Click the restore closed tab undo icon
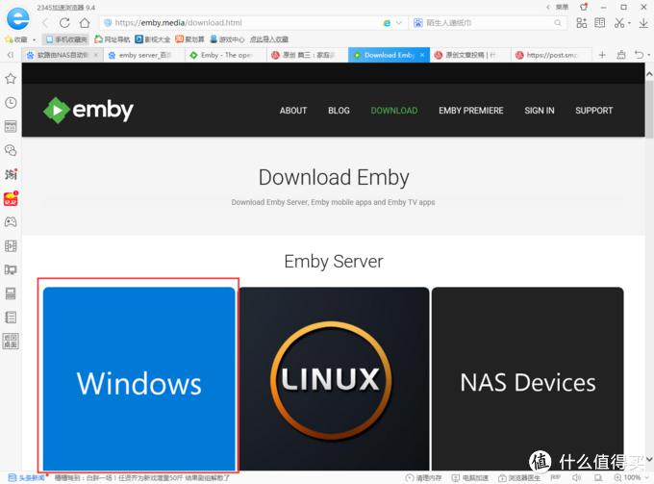The height and width of the screenshot is (484, 654). (x=639, y=55)
